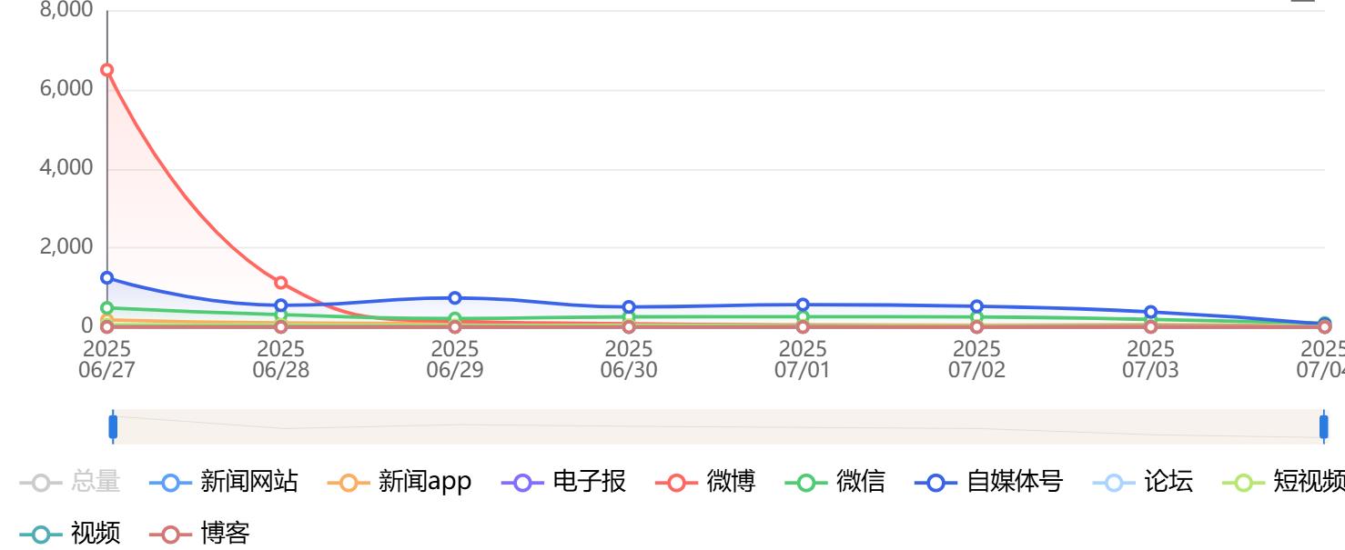The image size is (1345, 550).
Task: Toggle 电子报 series visibility in legend
Action: tap(563, 482)
